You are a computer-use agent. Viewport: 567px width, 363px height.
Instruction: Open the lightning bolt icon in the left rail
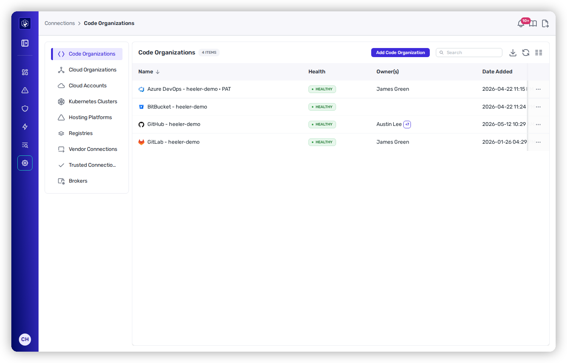click(25, 127)
